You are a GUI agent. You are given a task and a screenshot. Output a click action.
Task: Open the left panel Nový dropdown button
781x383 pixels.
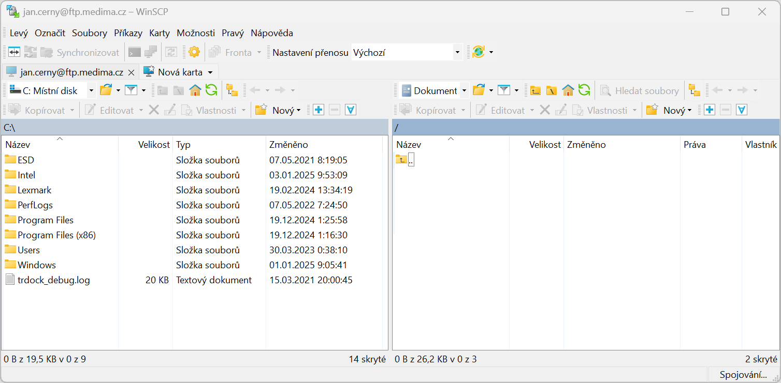(x=279, y=110)
